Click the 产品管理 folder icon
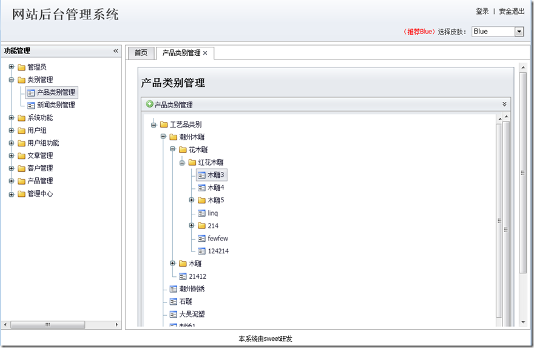The height and width of the screenshot is (348, 534). click(21, 181)
